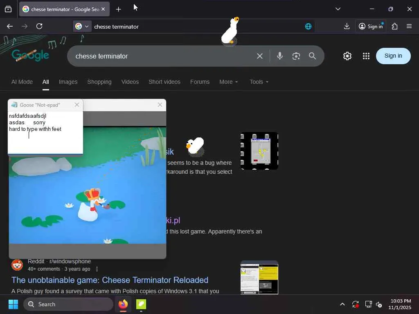This screenshot has height=314, width=419.
Task: Open the partially hidden link ending in ki.pl
Action: (x=173, y=220)
